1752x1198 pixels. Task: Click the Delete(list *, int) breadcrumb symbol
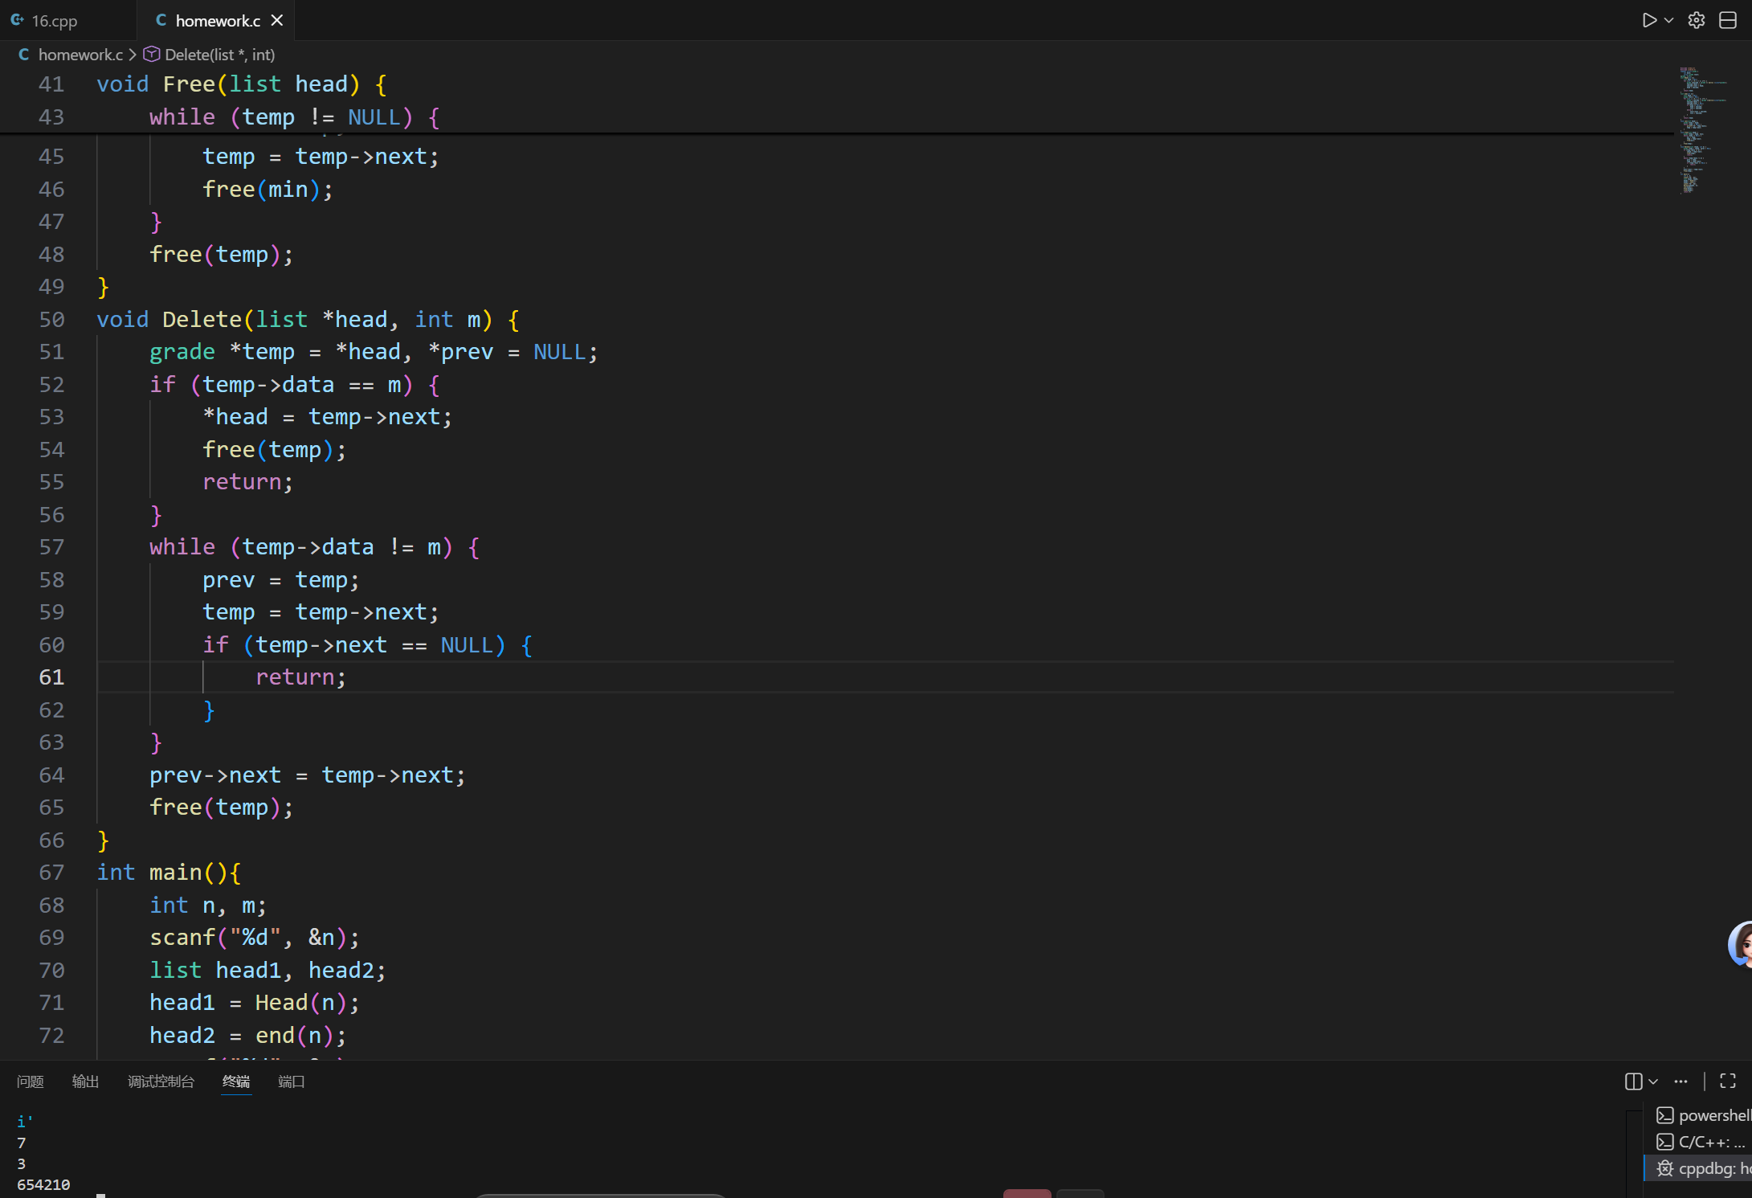(x=219, y=55)
